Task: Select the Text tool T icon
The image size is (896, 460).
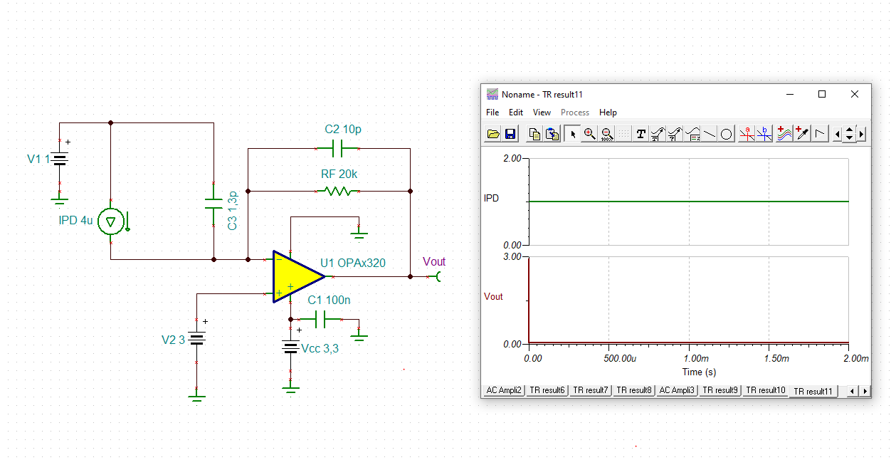Action: (641, 134)
